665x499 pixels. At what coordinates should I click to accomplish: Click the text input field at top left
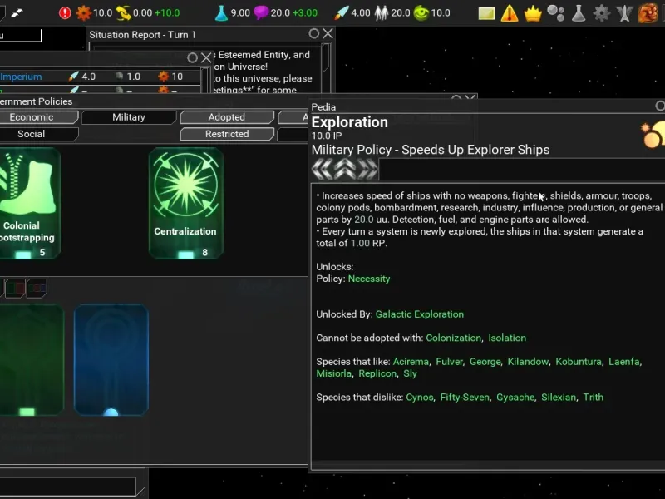point(20,35)
